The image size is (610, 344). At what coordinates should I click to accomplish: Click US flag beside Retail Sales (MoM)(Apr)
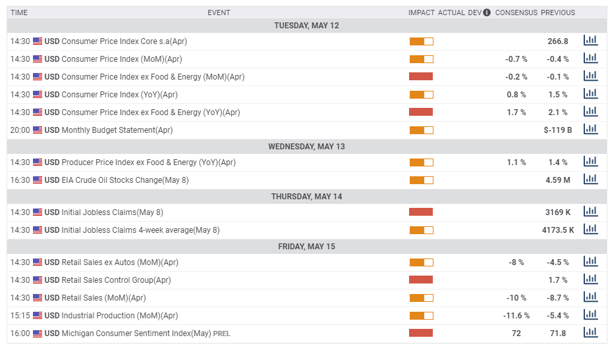coord(38,298)
